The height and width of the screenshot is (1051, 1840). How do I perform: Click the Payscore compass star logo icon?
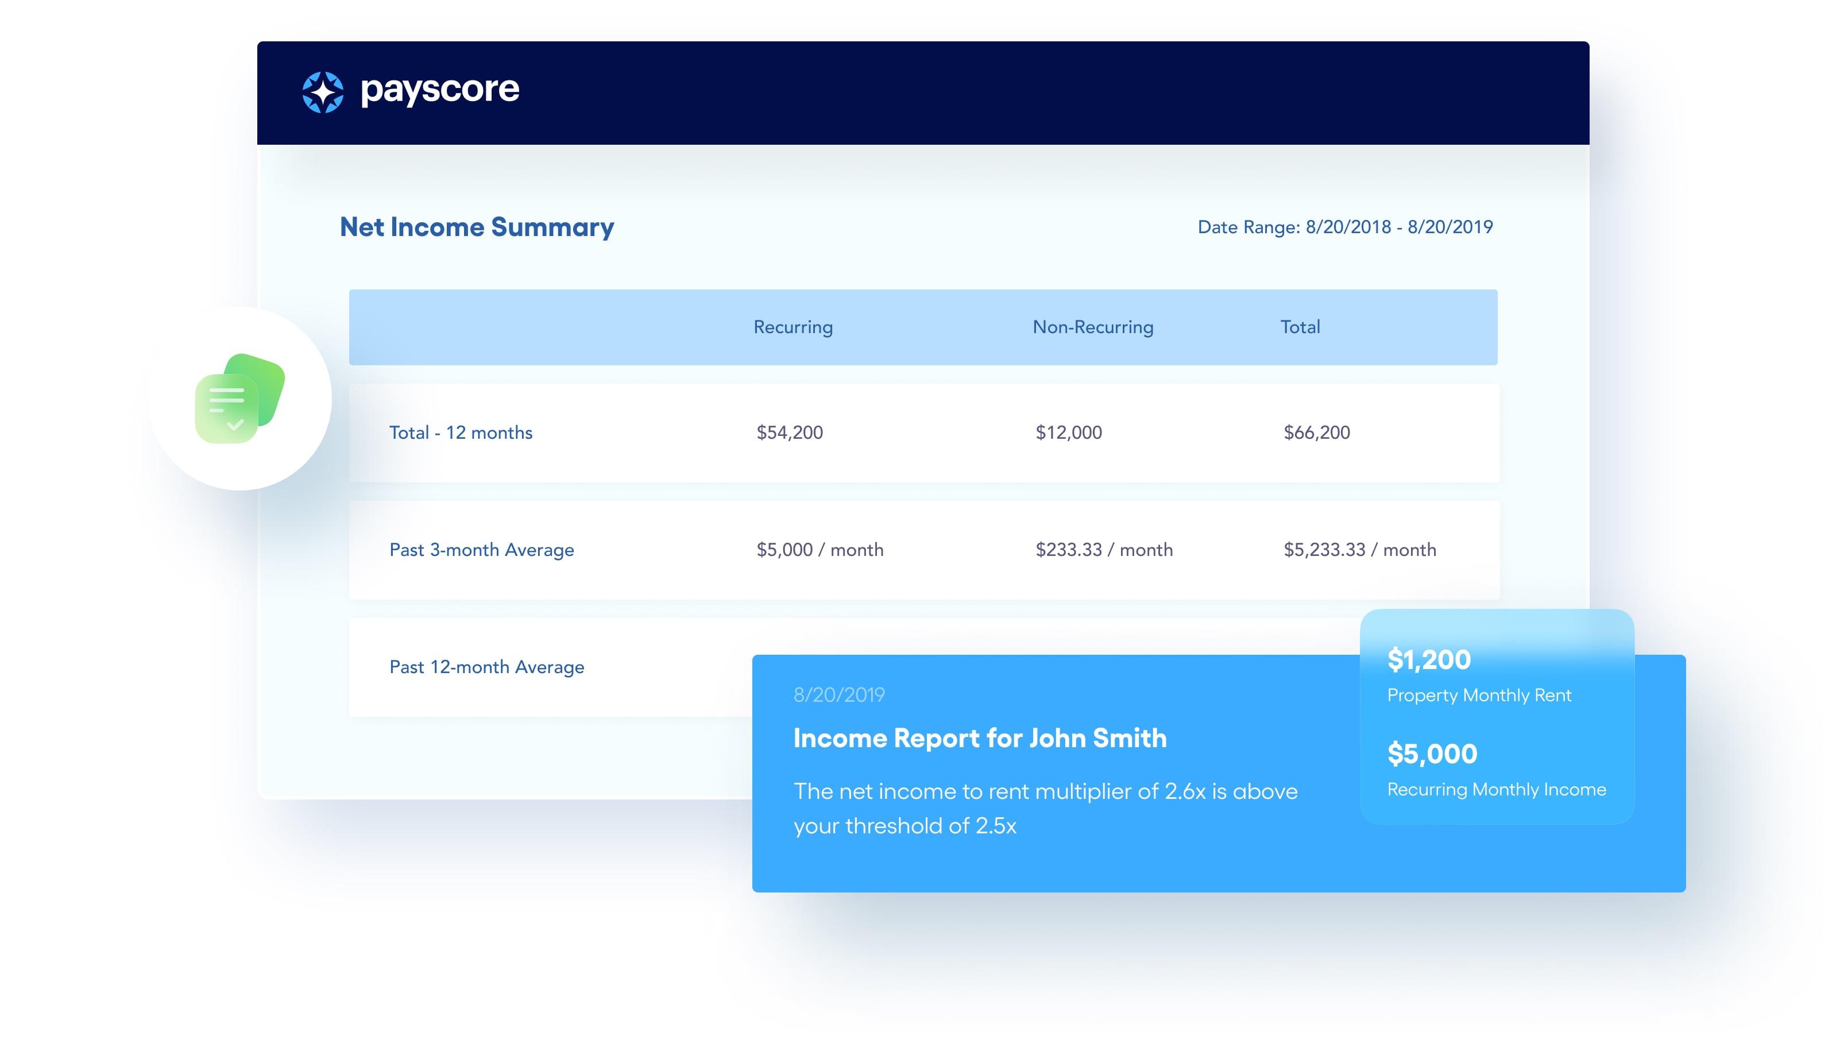pyautogui.click(x=323, y=92)
